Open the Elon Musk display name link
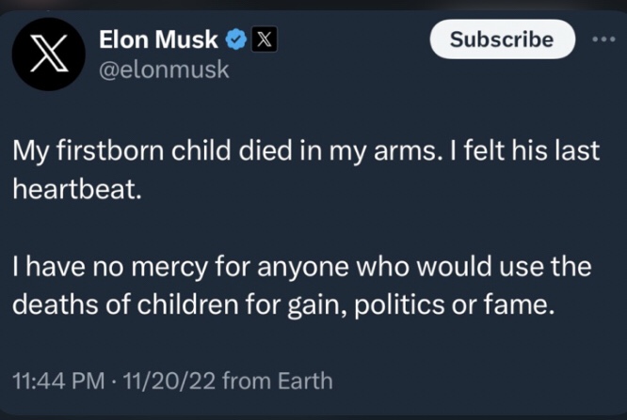Screen dimensions: 627x420 [x=159, y=39]
